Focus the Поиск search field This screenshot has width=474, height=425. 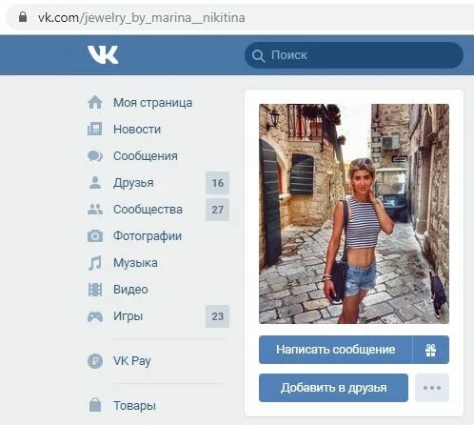354,55
